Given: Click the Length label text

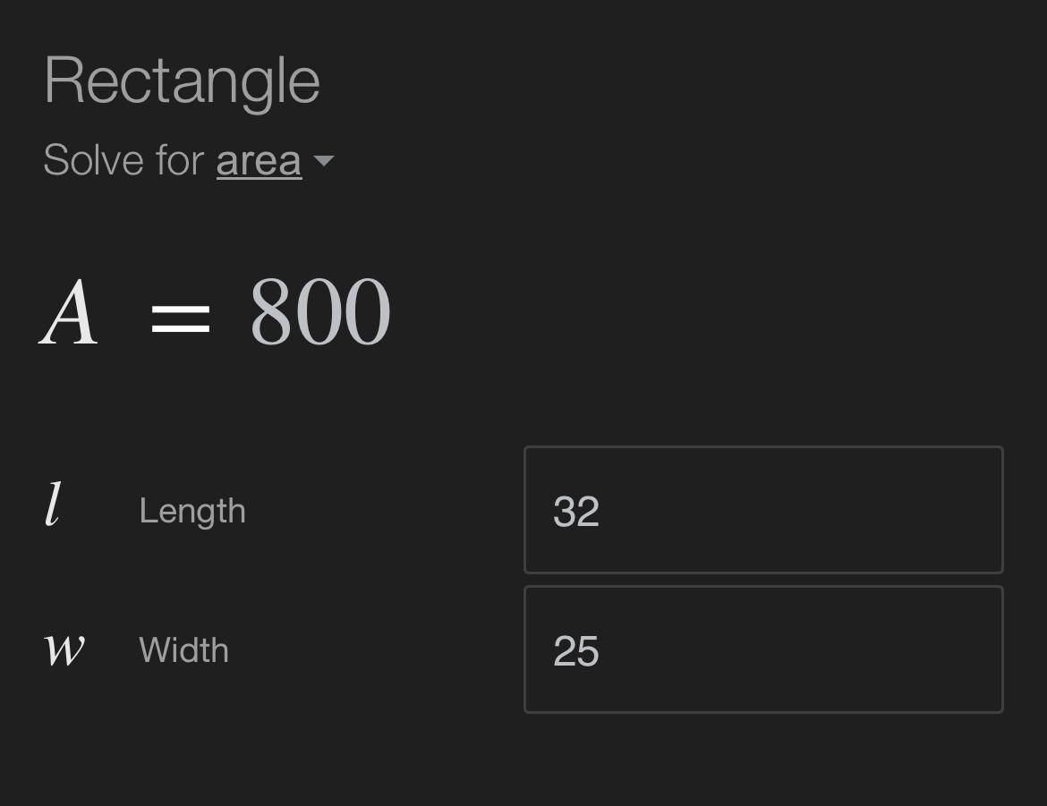Looking at the screenshot, I should tap(192, 511).
